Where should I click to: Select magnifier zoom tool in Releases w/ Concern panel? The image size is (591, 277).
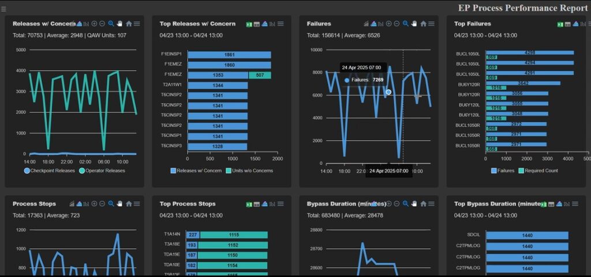click(x=111, y=24)
